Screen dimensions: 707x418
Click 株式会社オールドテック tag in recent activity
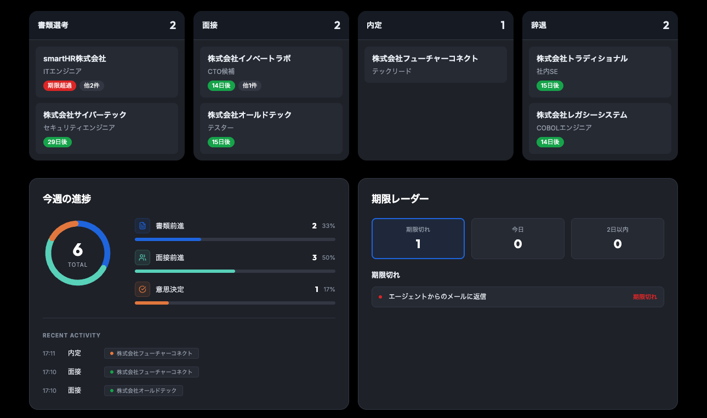click(144, 391)
